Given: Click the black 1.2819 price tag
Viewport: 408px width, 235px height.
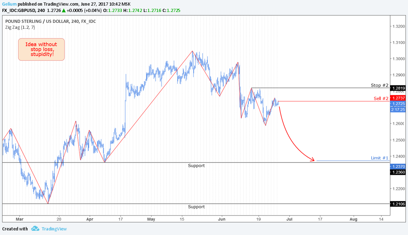Looking at the screenshot, I should pyautogui.click(x=398, y=88).
